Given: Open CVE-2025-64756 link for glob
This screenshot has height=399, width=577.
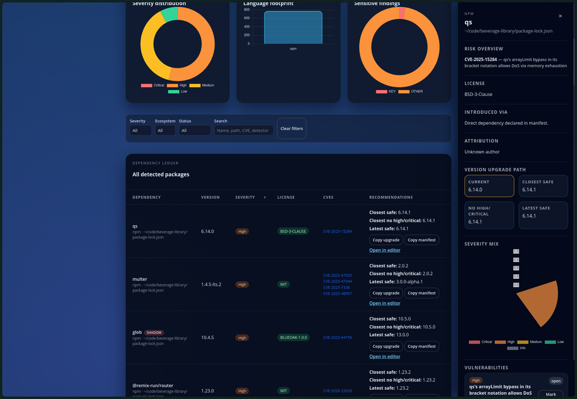Looking at the screenshot, I should [x=337, y=337].
